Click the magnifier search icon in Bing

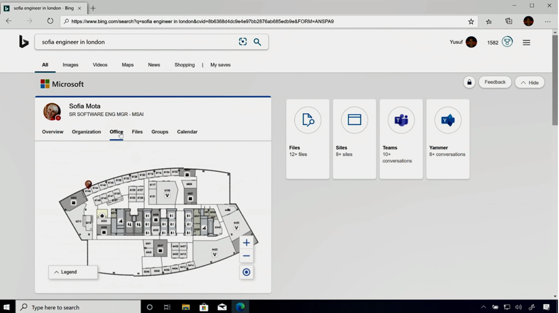click(x=257, y=42)
